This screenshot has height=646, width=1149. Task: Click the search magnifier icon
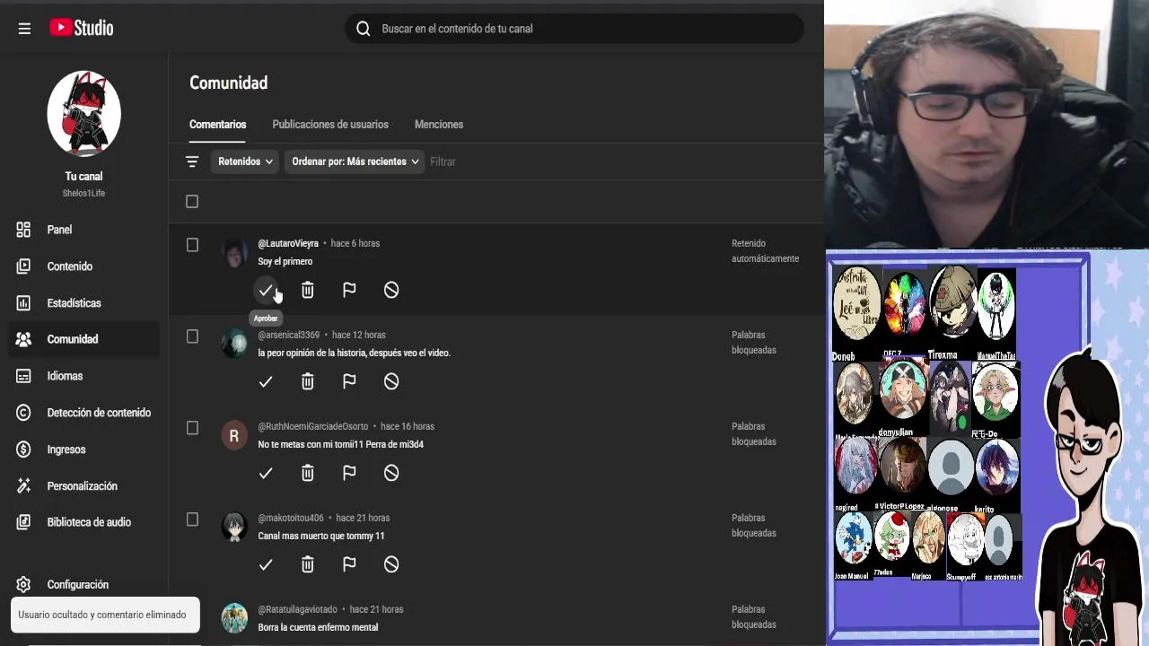coord(363,29)
